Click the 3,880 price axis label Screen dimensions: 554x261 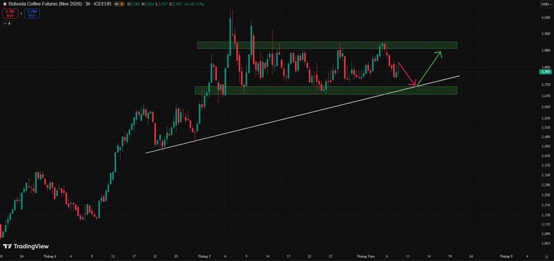coord(546,50)
